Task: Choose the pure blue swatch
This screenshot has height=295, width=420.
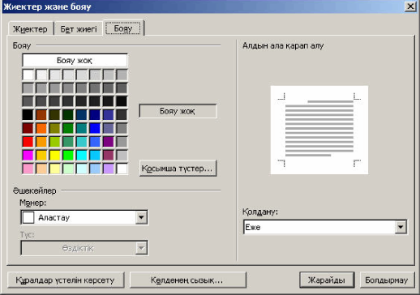Action: (x=95, y=128)
